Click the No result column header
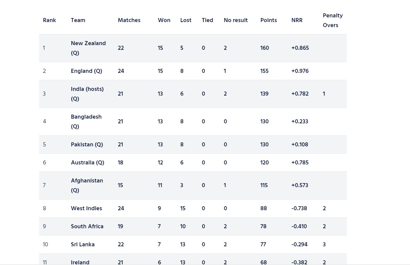 click(x=236, y=20)
